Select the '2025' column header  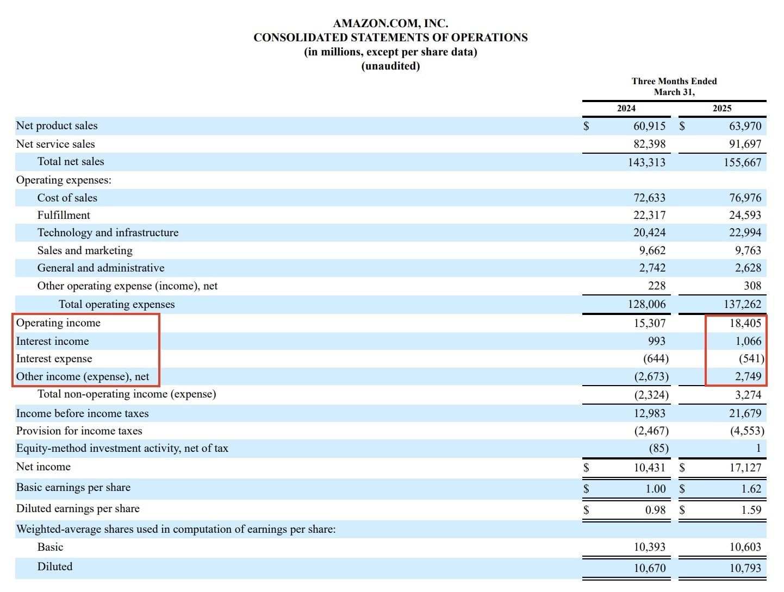pyautogui.click(x=722, y=108)
